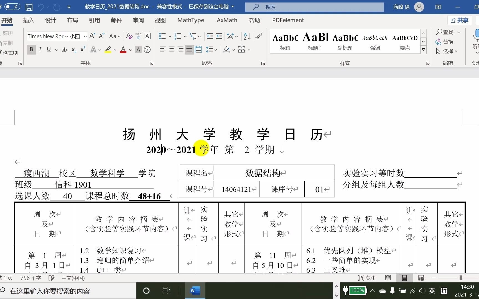The width and height of the screenshot is (479, 299).
Task: Undo the last action
Action: [x=41, y=7]
